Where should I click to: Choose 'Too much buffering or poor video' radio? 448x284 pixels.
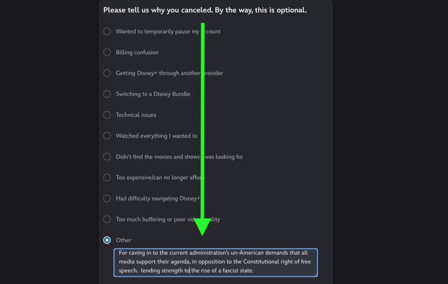(107, 219)
